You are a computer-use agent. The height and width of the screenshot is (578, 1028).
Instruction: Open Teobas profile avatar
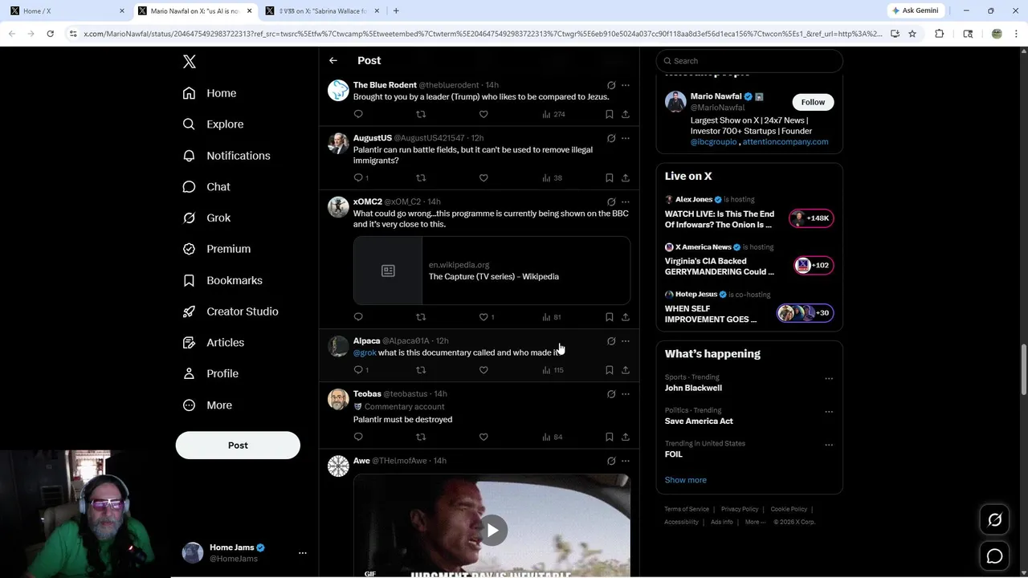click(338, 399)
